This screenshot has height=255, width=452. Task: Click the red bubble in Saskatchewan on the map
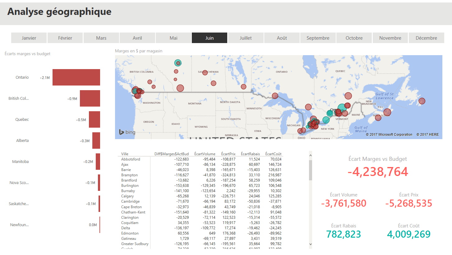tap(205, 73)
